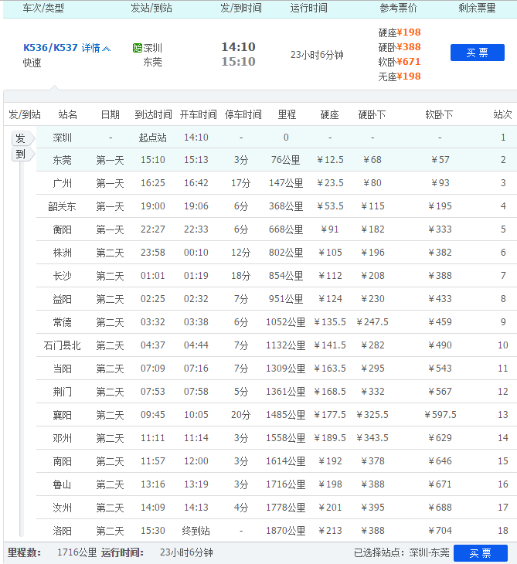Click the 无座¥198 price in the summary
The height and width of the screenshot is (564, 517).
(400, 76)
